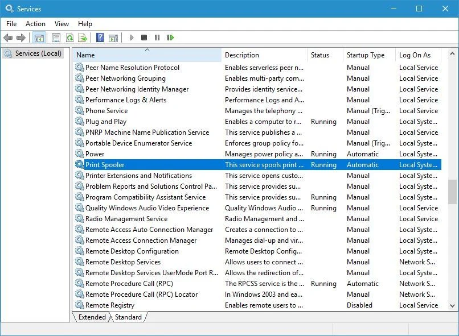Open the blue Help question-mark icon
459x336 pixels.
point(100,38)
